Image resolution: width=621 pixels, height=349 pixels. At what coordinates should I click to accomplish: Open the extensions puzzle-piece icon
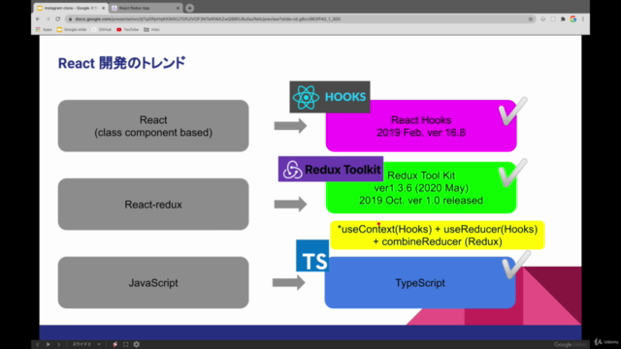pos(563,19)
